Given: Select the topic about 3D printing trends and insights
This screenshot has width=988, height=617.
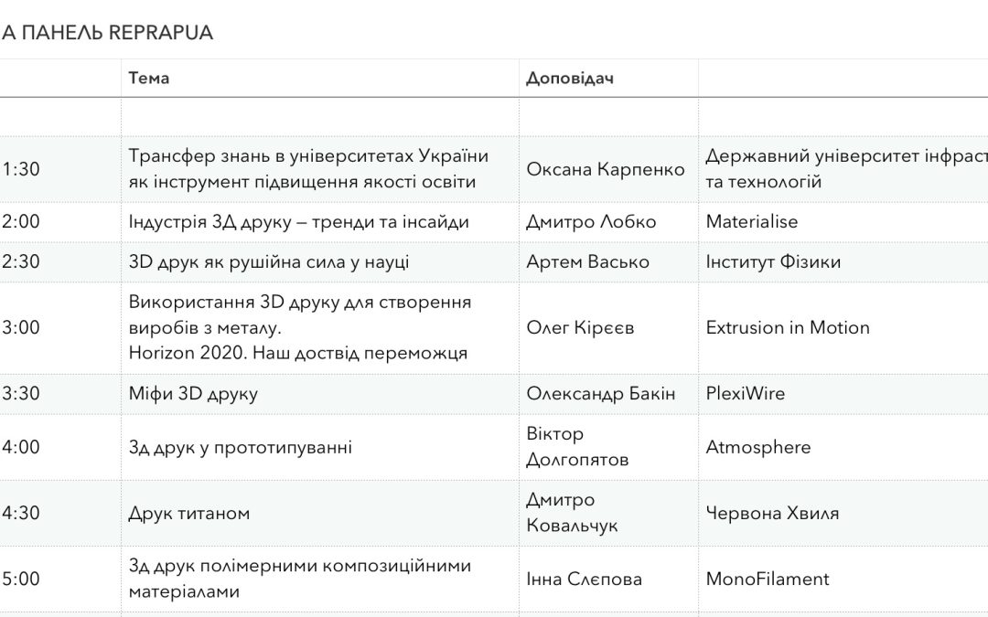Looking at the screenshot, I should 299,222.
